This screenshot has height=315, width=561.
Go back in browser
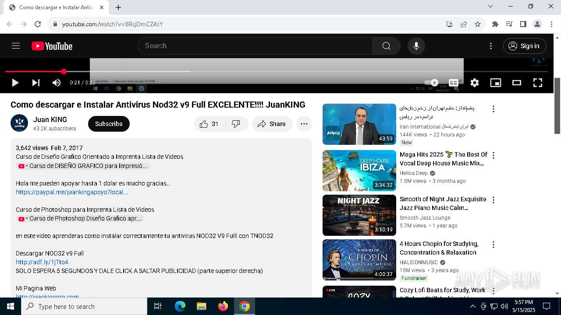(x=10, y=24)
